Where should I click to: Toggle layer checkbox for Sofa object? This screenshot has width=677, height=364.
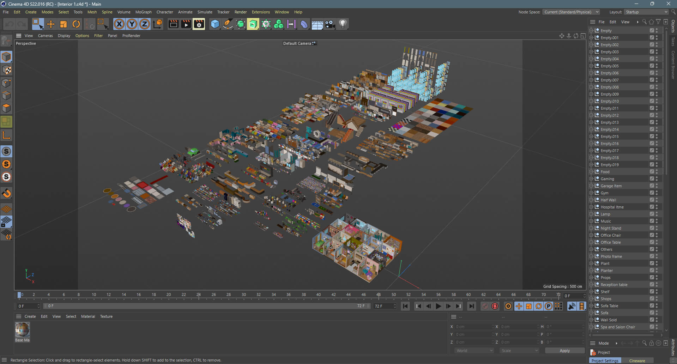tap(652, 313)
